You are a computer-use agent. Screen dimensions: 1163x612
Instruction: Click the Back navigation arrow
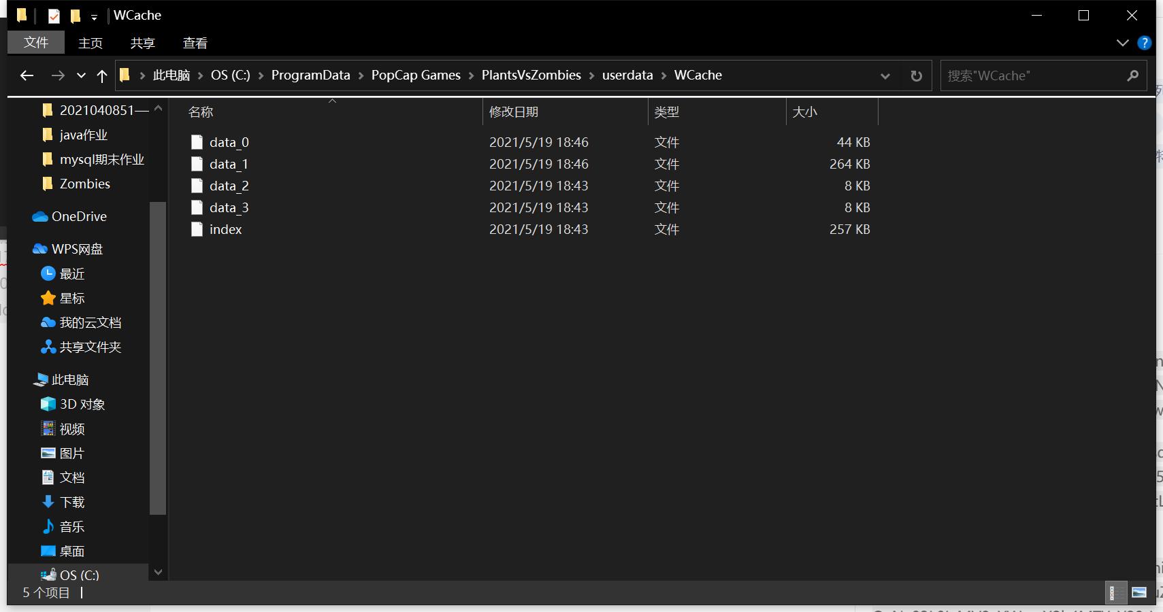pyautogui.click(x=27, y=75)
